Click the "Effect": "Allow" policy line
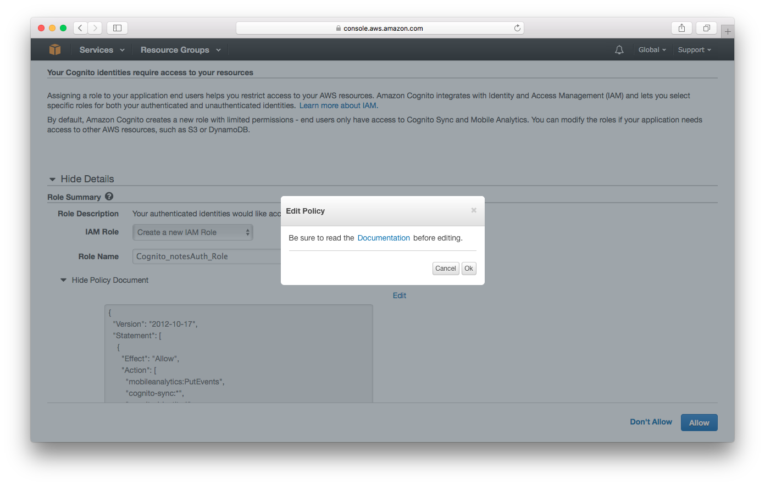 (x=150, y=359)
